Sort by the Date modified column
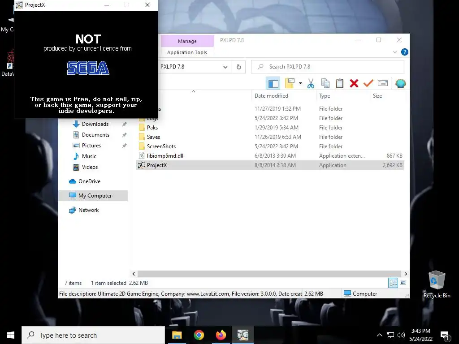459x344 pixels. (x=283, y=96)
